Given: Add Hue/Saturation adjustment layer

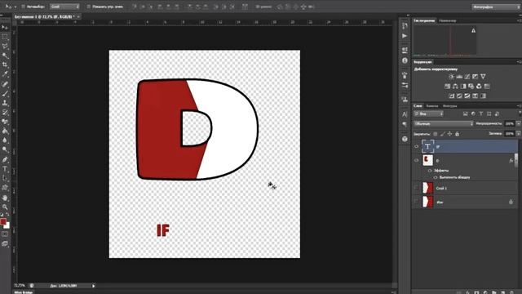Looking at the screenshot, I should tap(447, 87).
